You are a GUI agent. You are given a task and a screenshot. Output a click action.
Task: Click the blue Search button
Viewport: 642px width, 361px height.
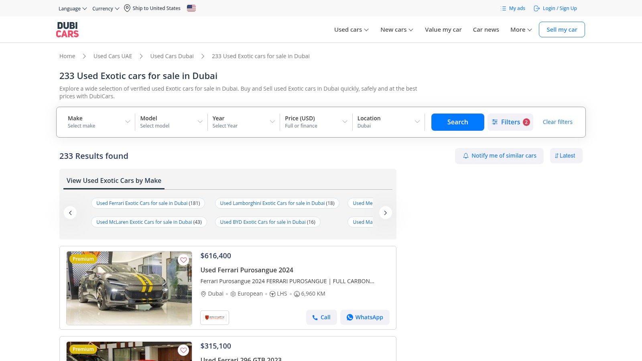[x=458, y=122]
